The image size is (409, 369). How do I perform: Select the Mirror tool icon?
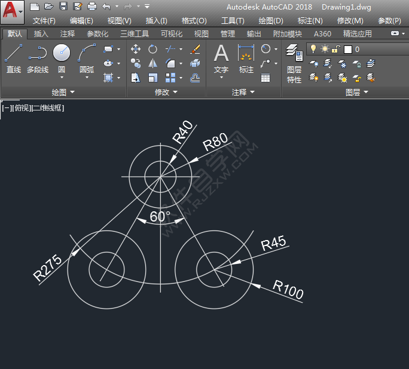(153, 63)
